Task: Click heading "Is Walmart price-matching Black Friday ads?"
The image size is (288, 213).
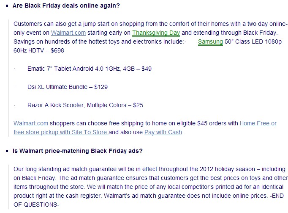Action: [78, 151]
